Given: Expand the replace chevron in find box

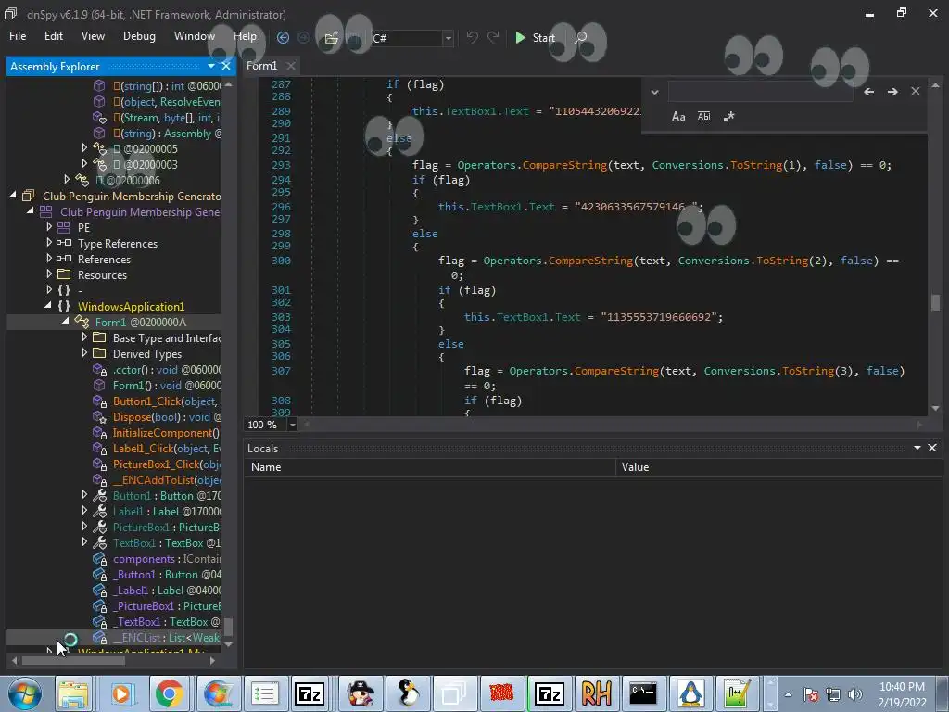Looking at the screenshot, I should click(x=654, y=92).
